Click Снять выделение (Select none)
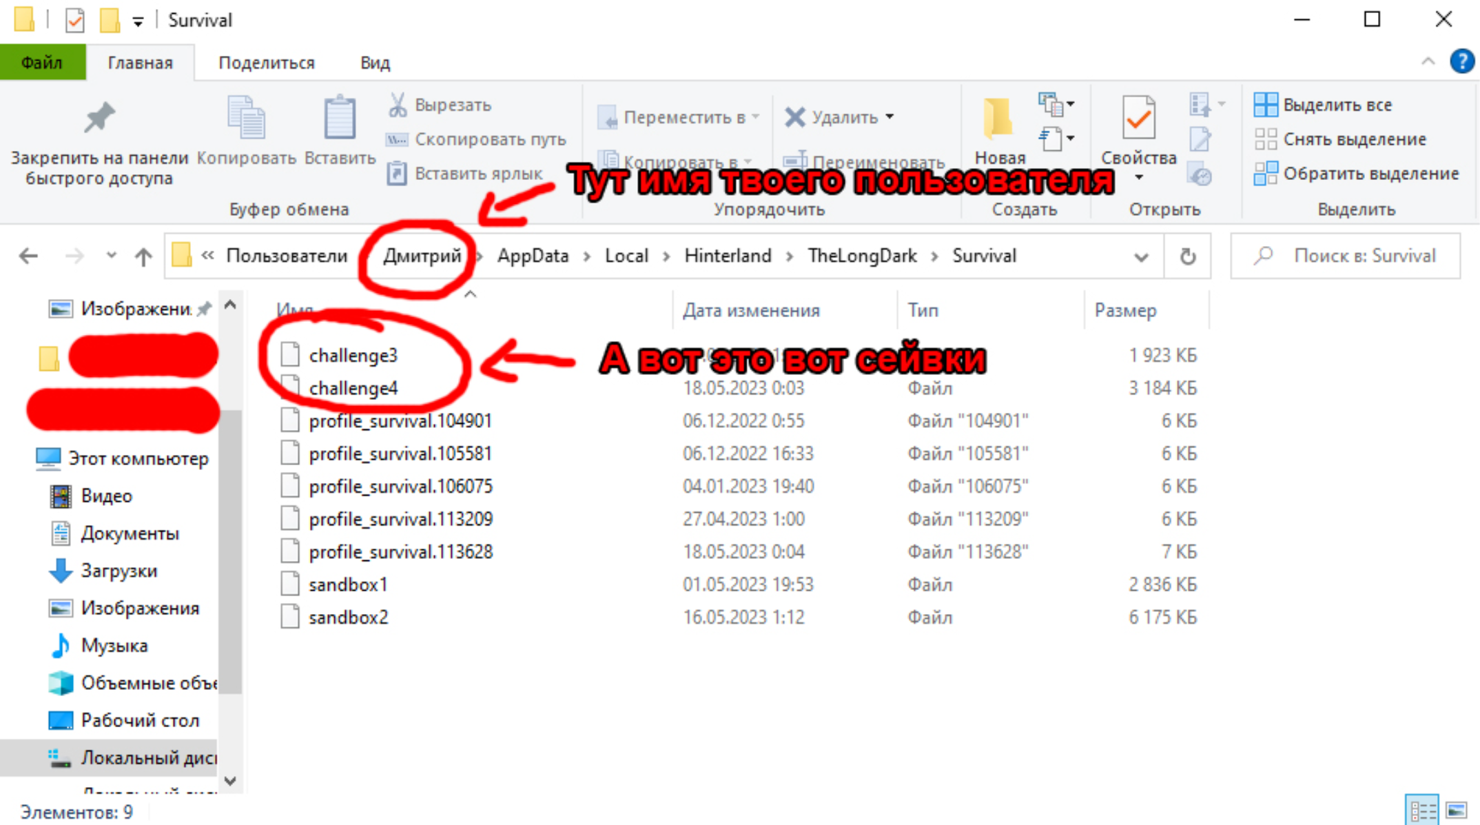The image size is (1480, 825). tap(1339, 139)
